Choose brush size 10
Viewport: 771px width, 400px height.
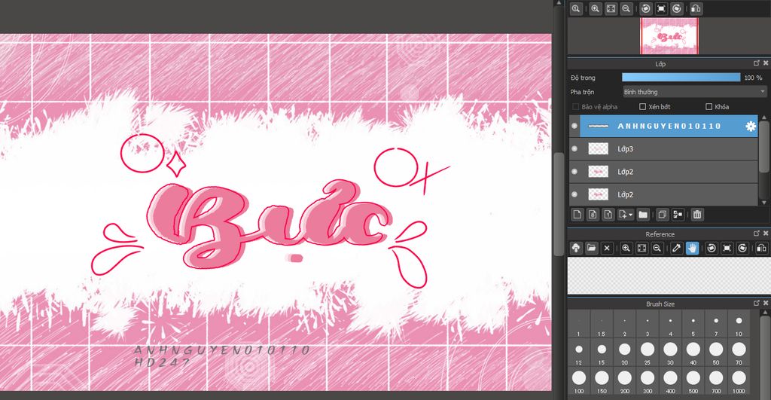tap(739, 324)
